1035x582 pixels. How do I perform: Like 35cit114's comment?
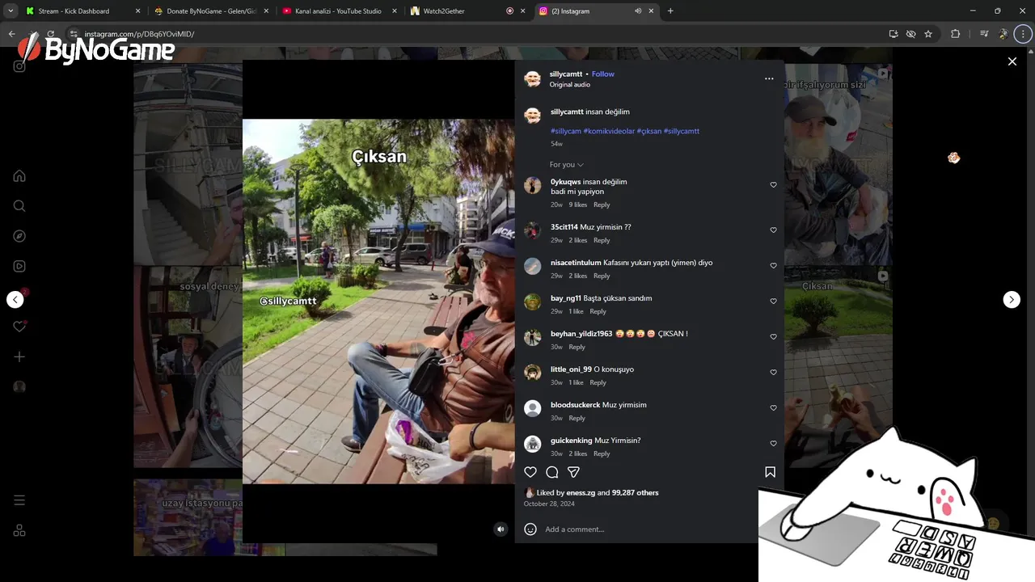tap(773, 230)
